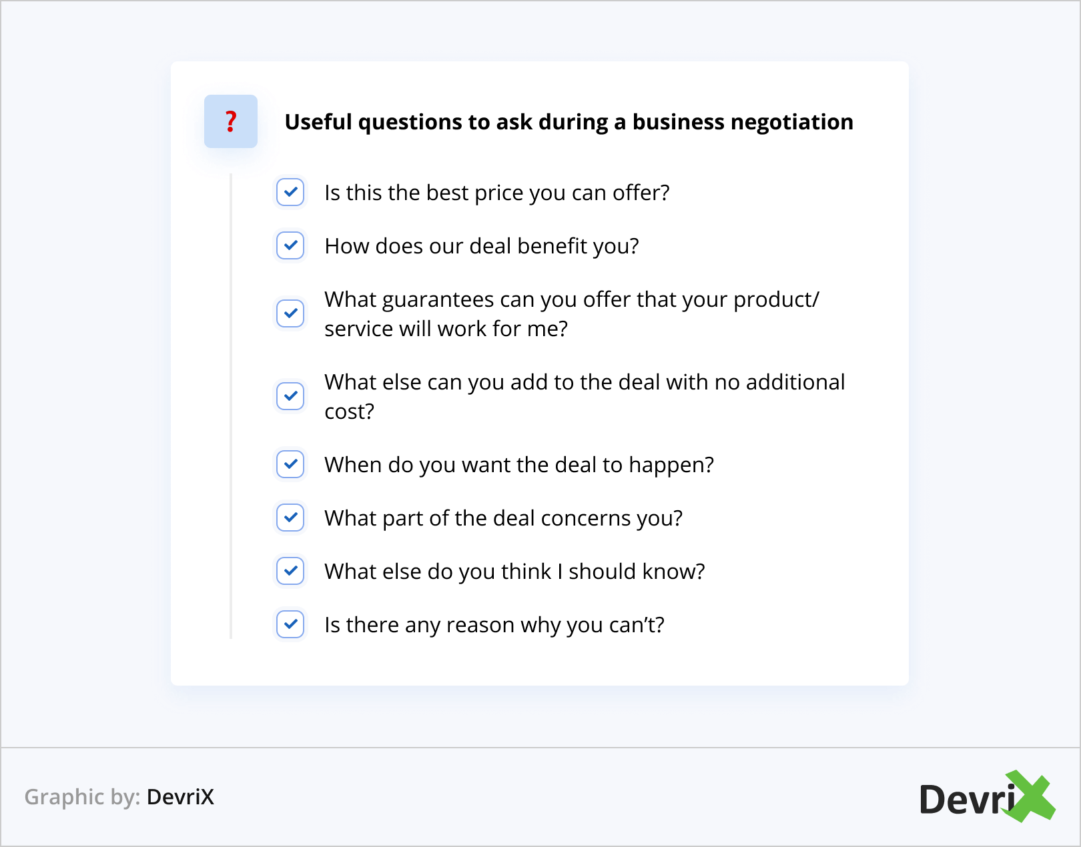Click the 'Useful questions to ask' heading

569,122
